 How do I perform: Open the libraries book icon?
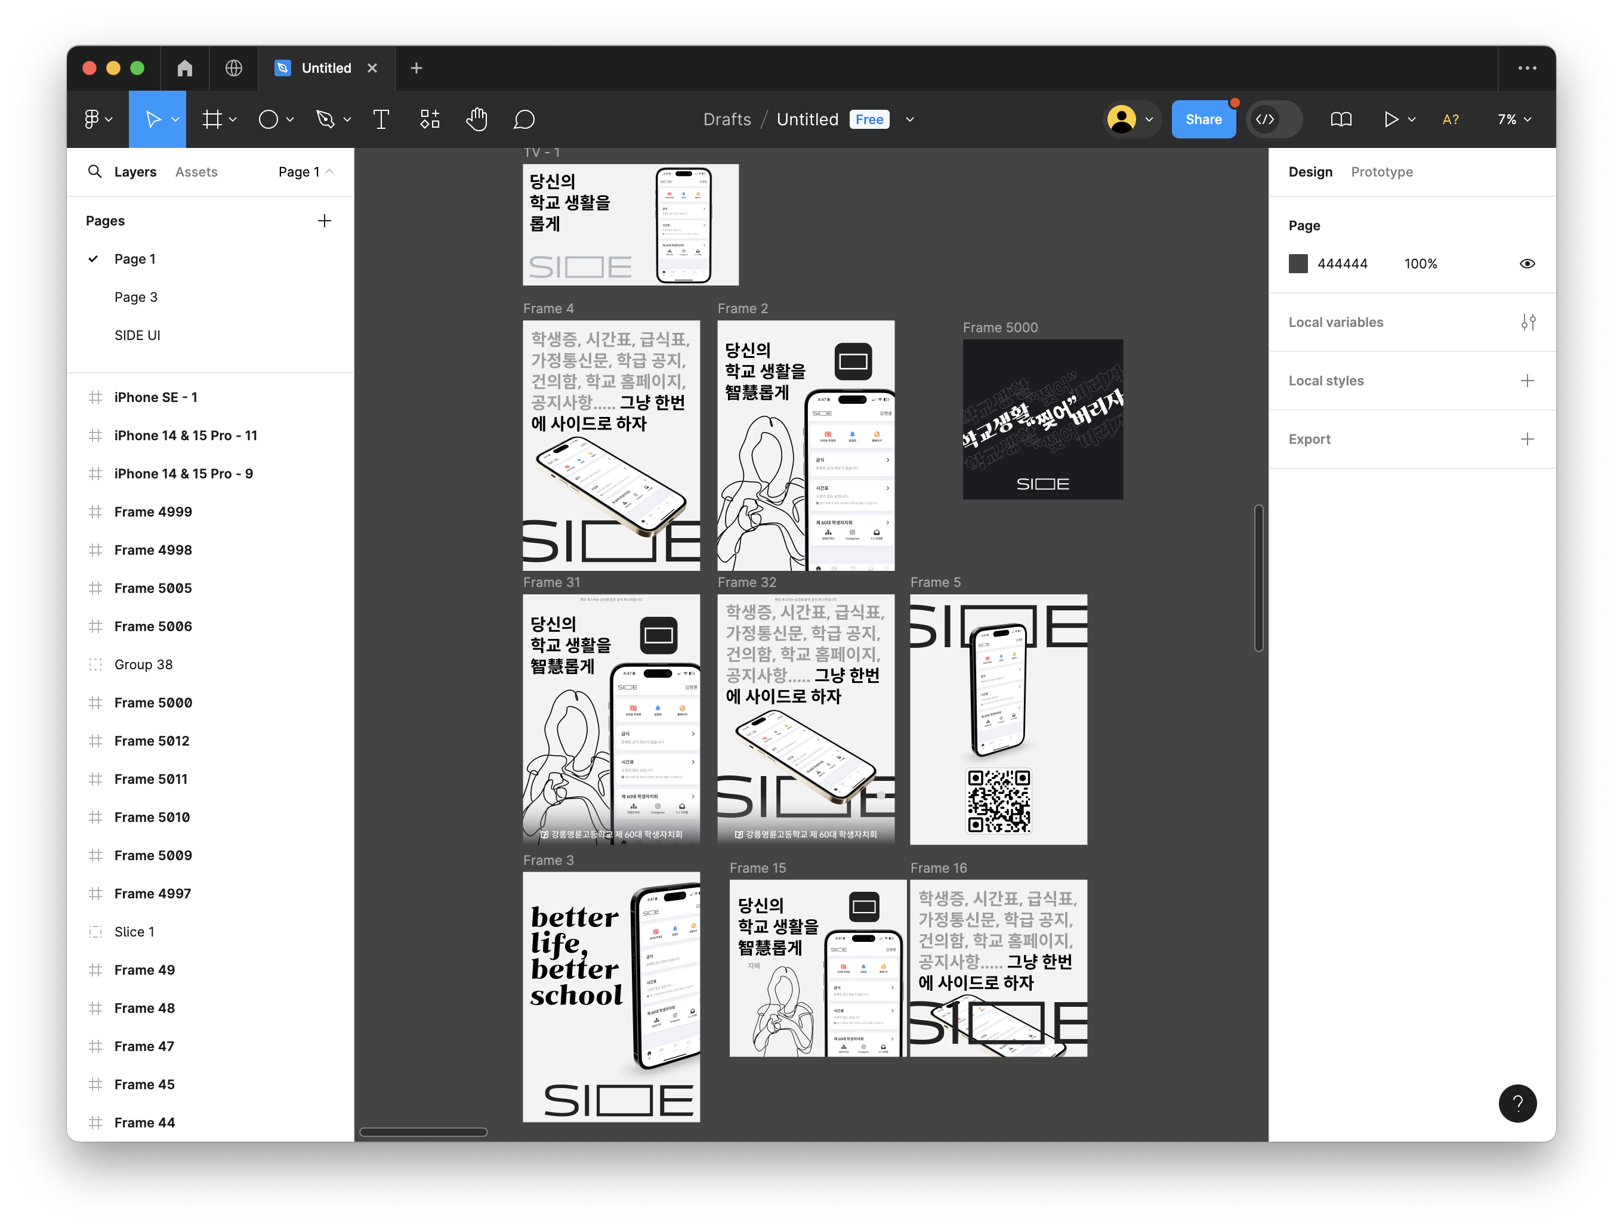coord(1341,119)
